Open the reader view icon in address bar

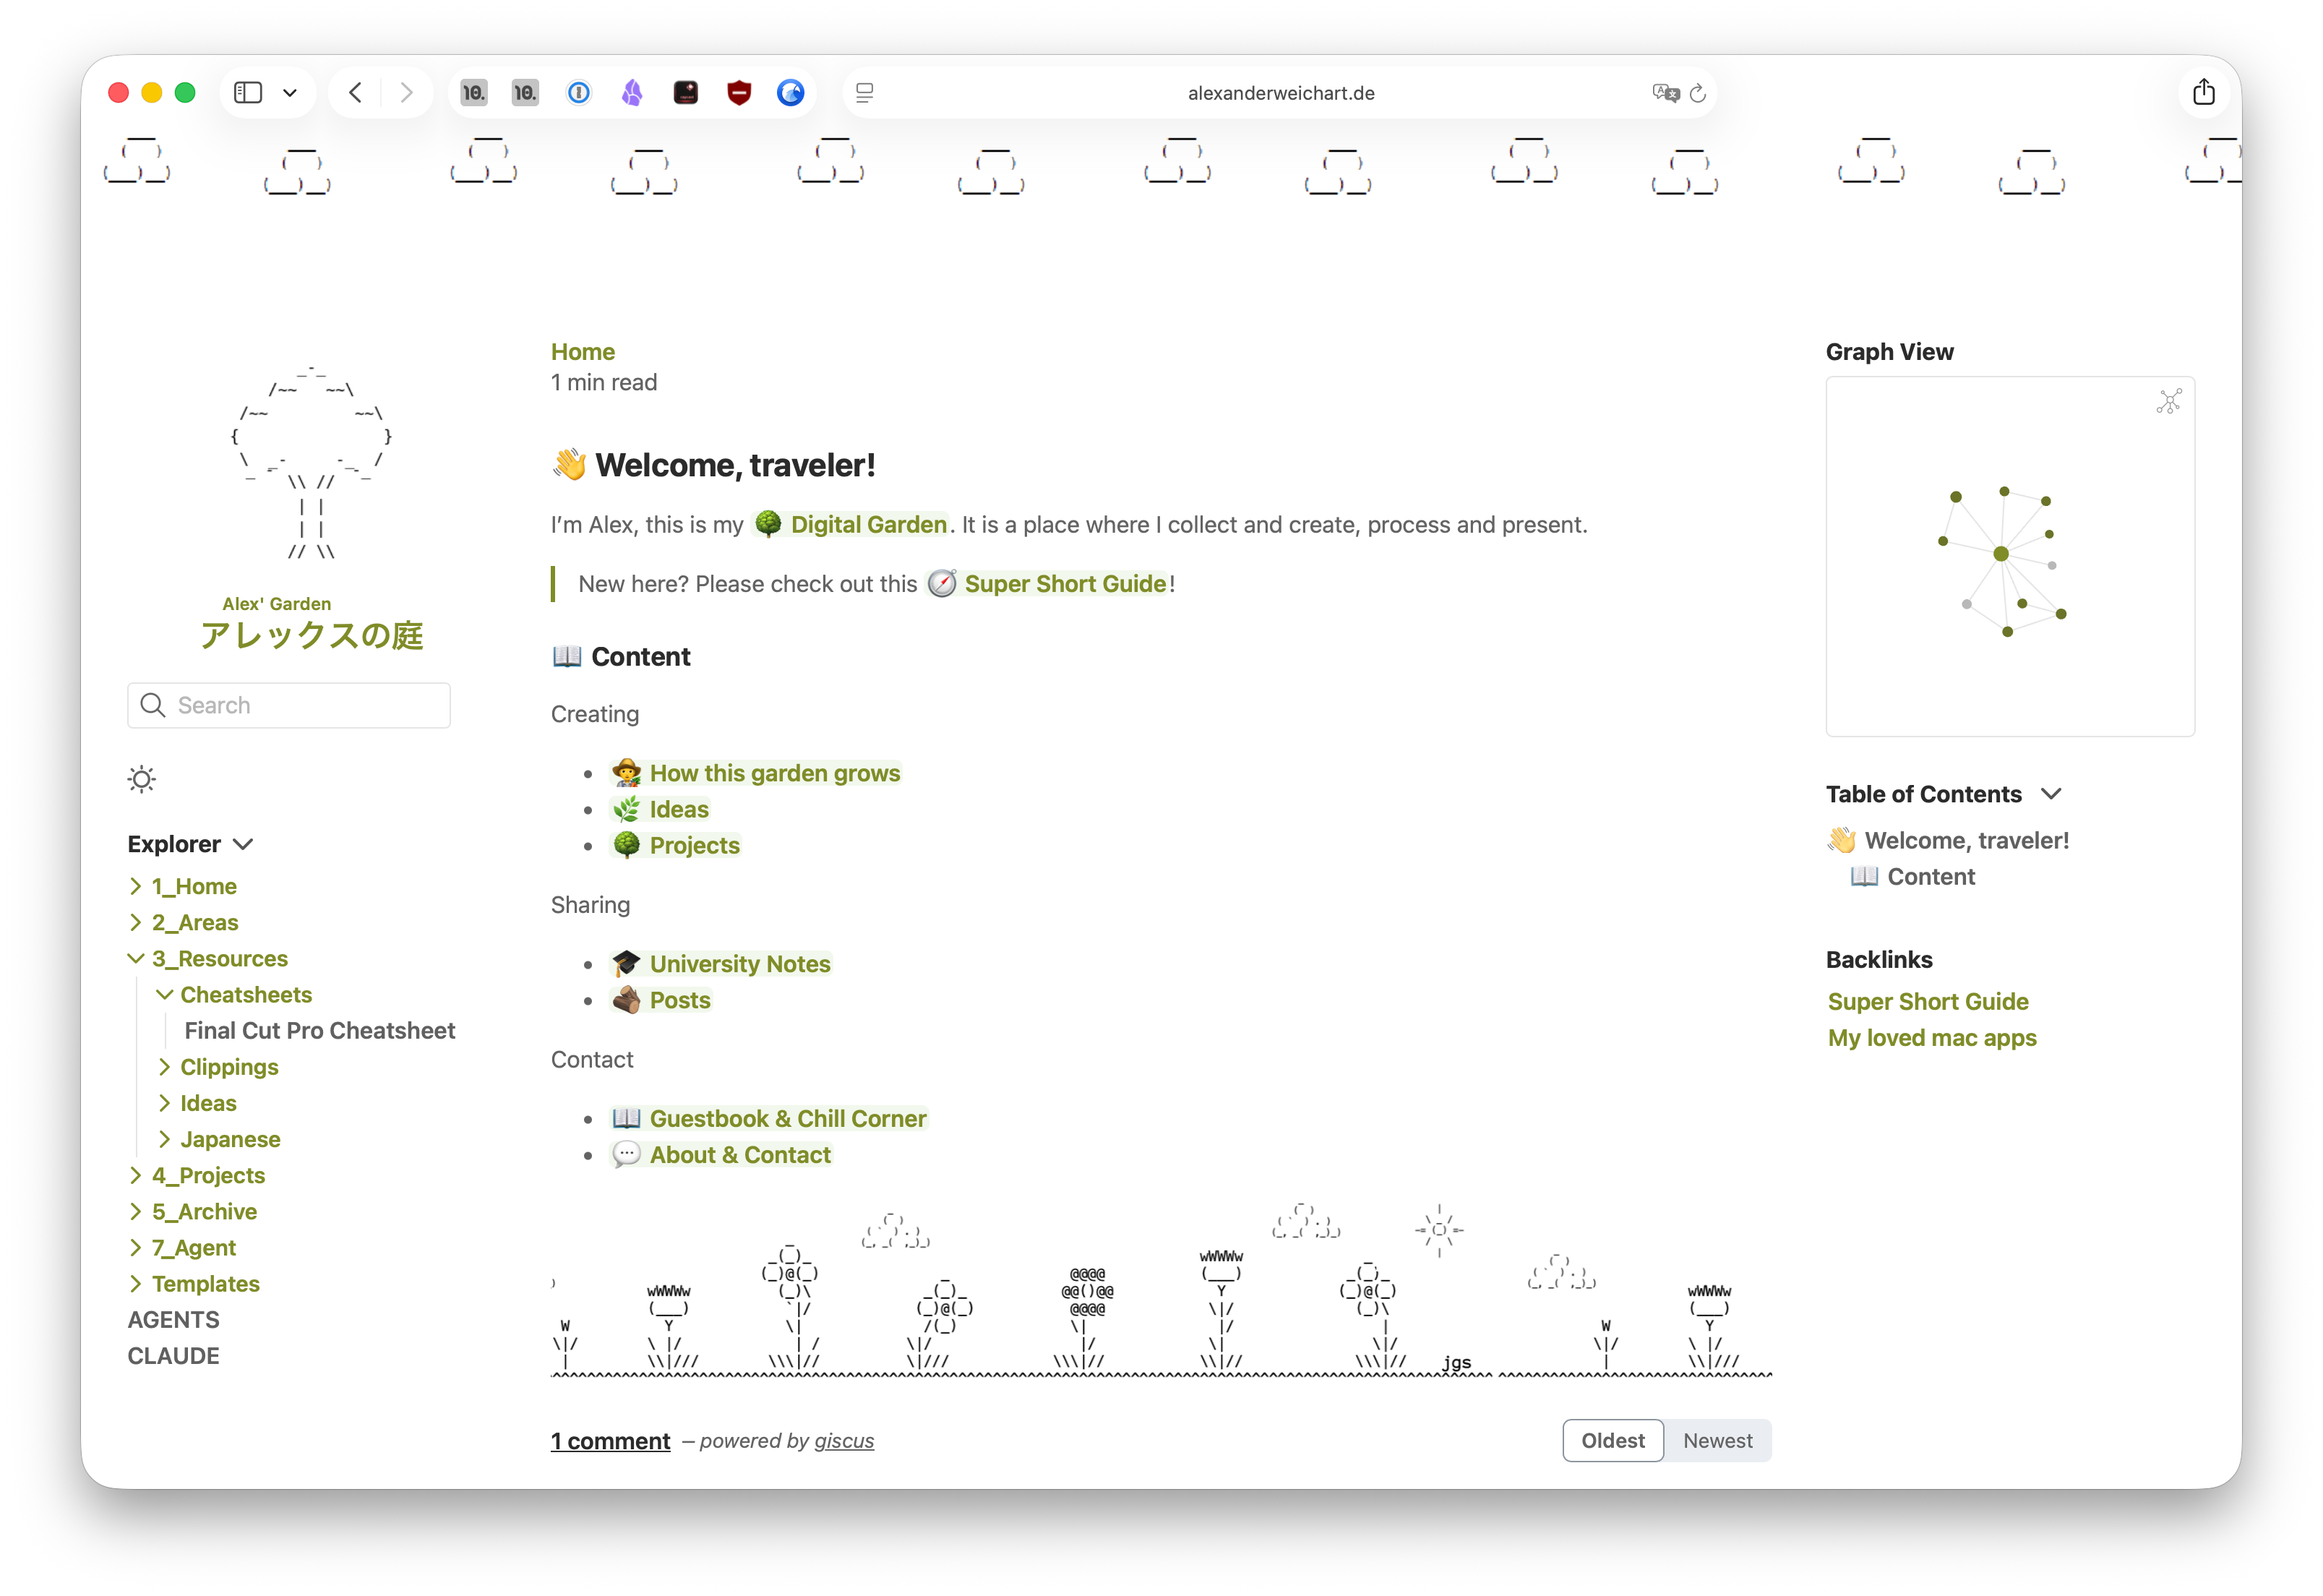[x=865, y=93]
